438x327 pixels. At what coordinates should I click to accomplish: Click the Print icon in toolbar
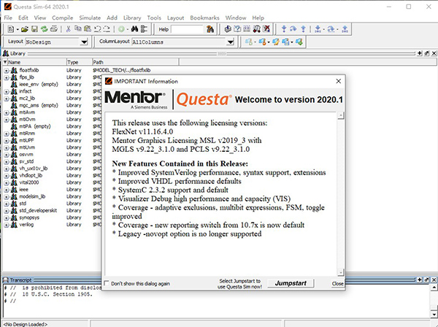[x=54, y=29]
